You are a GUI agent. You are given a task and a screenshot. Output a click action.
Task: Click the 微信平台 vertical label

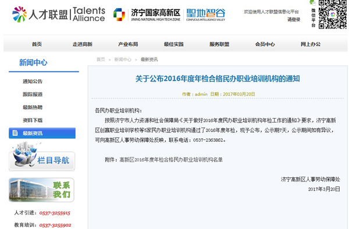314,18
